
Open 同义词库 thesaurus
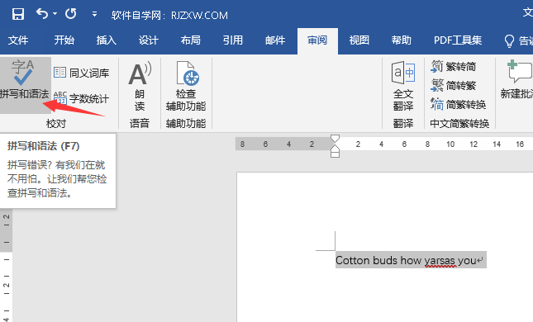[x=82, y=73]
